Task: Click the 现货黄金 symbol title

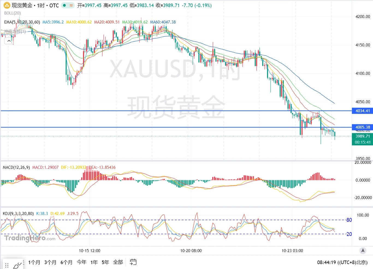Action: 22,5
